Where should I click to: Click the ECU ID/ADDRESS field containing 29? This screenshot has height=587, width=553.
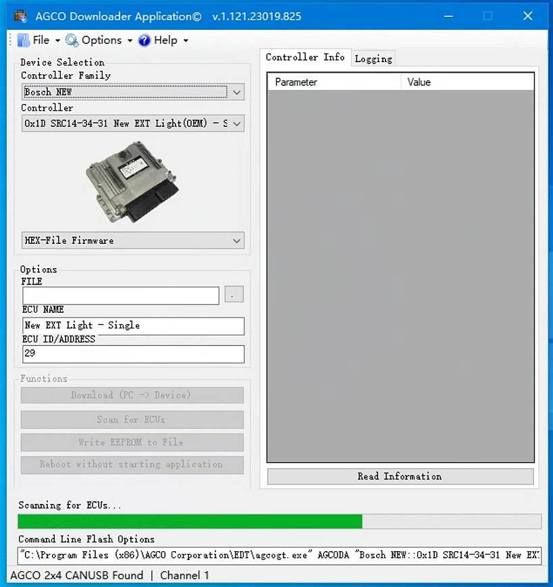[132, 353]
